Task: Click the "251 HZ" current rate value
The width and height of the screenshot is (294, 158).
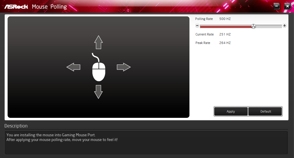Action: tap(225, 34)
